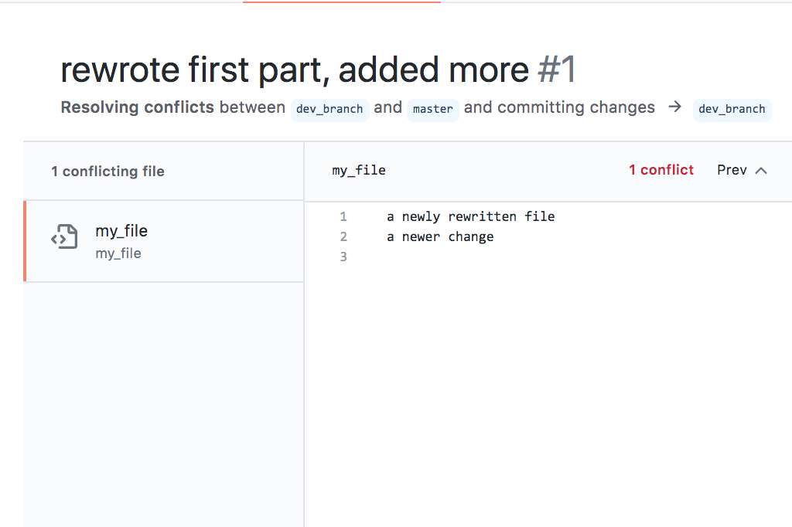Image resolution: width=792 pixels, height=527 pixels.
Task: Click the my_file name in the editor header
Action: pyautogui.click(x=359, y=171)
